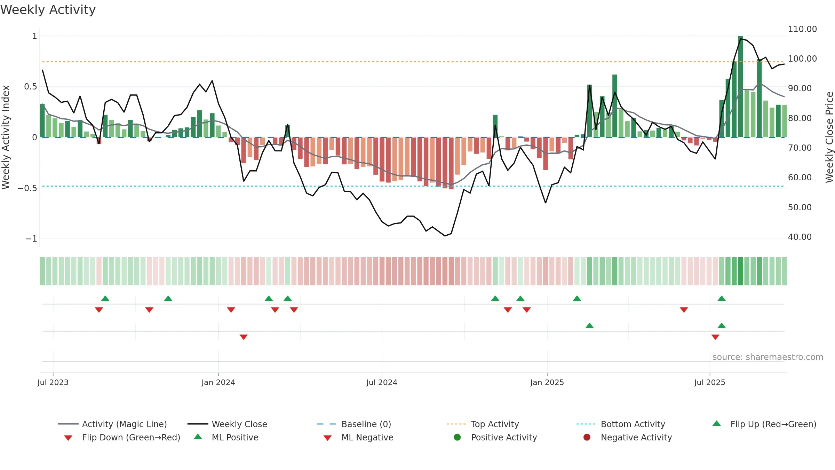The width and height of the screenshot is (835, 470).
Task: Click the '40.00' price axis label
Action: (x=800, y=237)
